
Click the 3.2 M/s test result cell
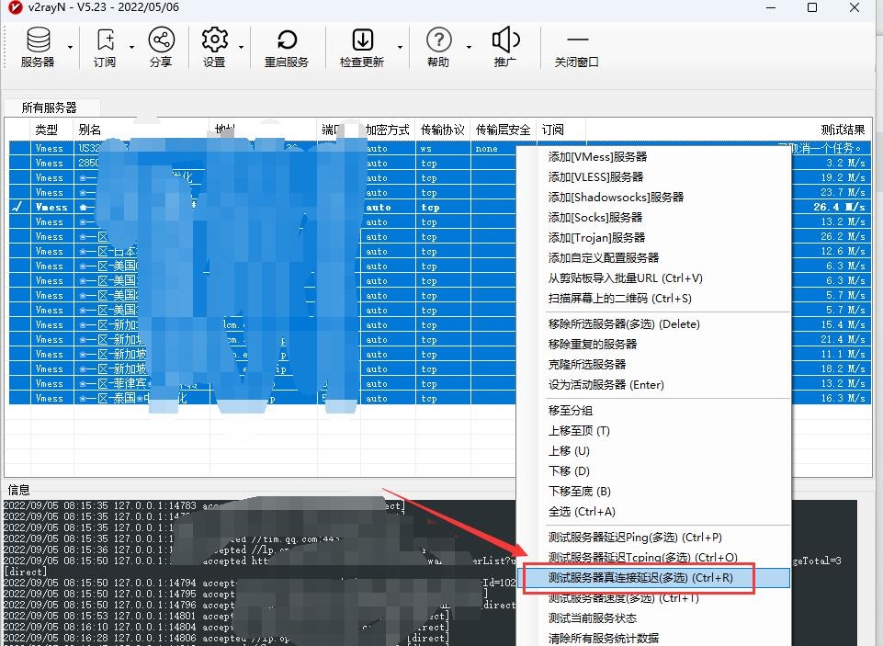845,163
